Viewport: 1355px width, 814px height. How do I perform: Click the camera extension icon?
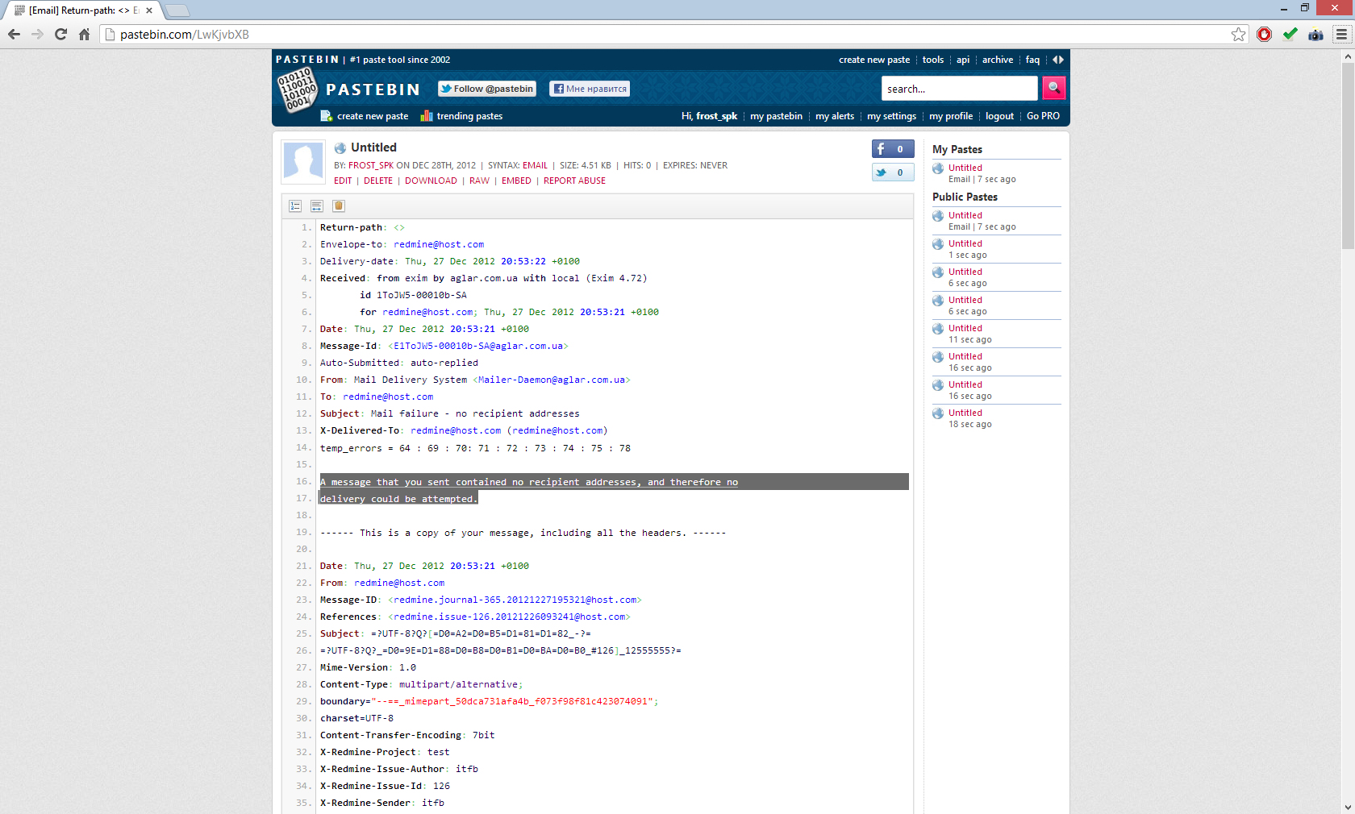[1315, 34]
